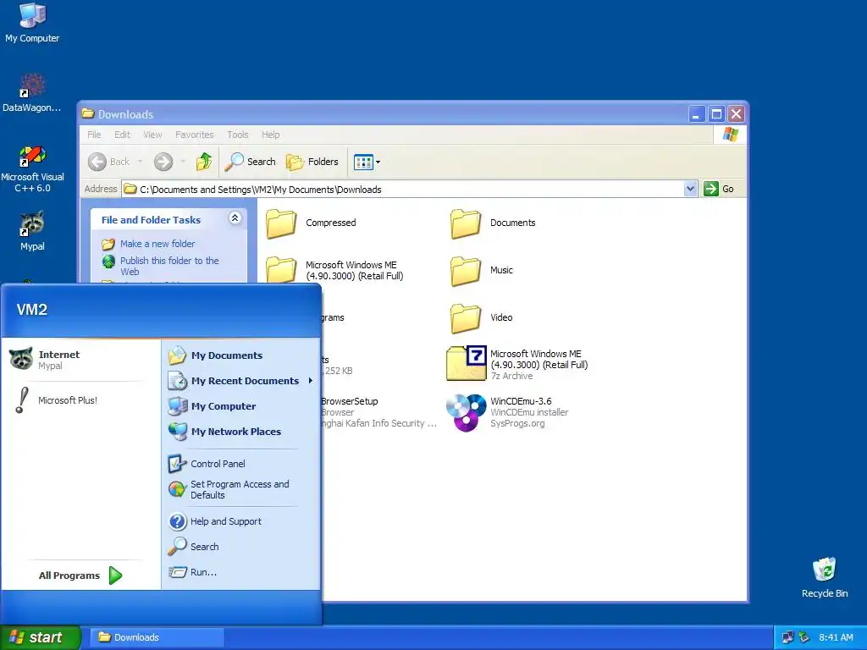Open Set Program Access and Defaults
This screenshot has width=867, height=650.
(x=240, y=490)
